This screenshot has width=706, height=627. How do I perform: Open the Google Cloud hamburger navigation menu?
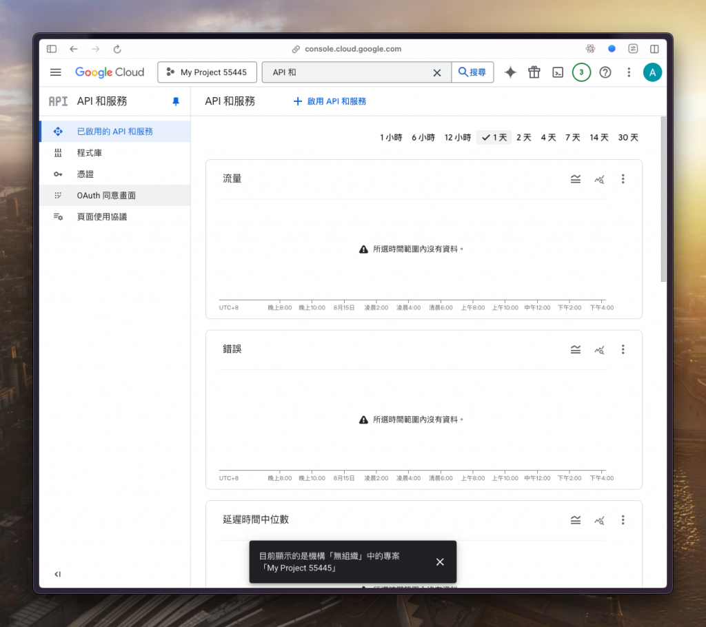pyautogui.click(x=55, y=72)
